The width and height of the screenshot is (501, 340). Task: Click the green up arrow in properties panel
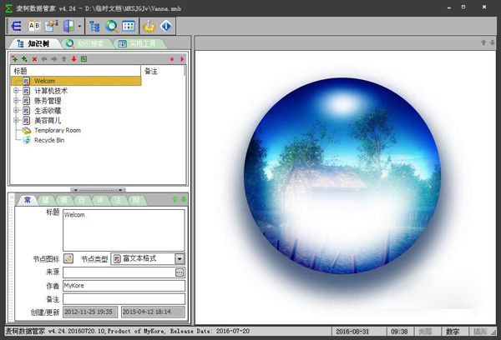175,200
